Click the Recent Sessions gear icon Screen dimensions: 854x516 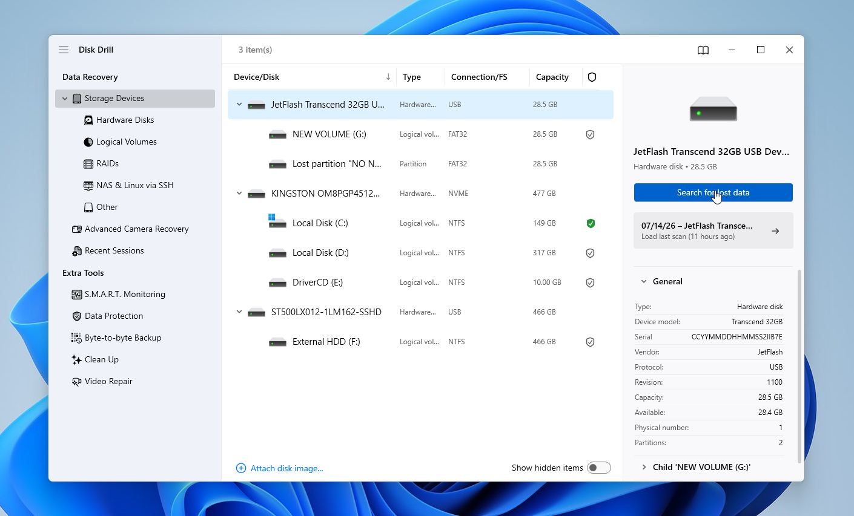click(77, 250)
